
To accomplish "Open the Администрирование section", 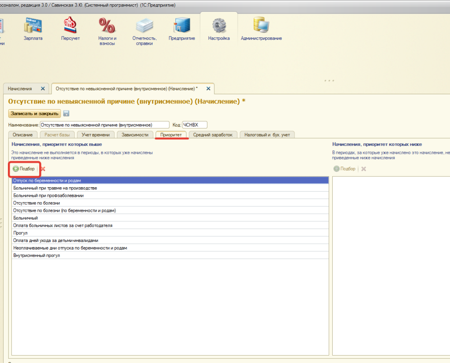I will [x=261, y=29].
